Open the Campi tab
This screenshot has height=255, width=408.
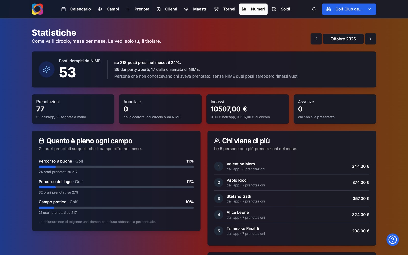tap(108, 9)
